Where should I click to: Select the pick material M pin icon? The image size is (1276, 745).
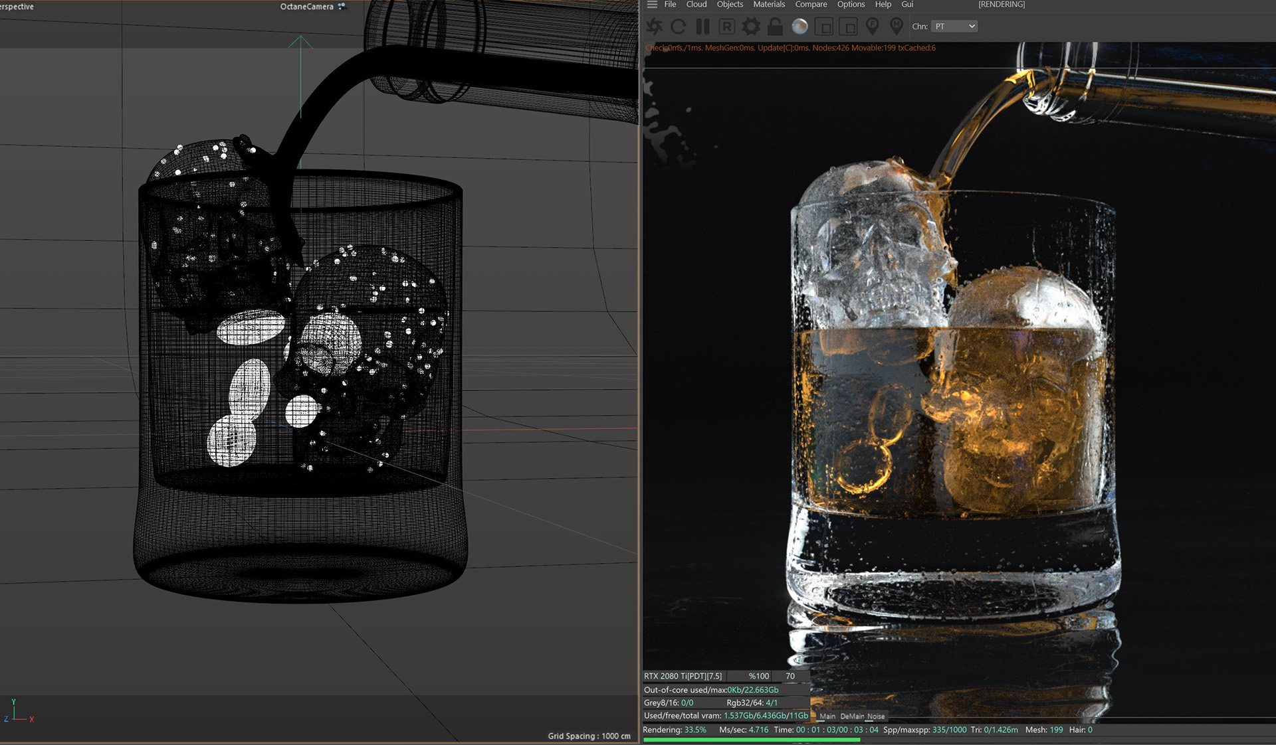click(x=897, y=27)
